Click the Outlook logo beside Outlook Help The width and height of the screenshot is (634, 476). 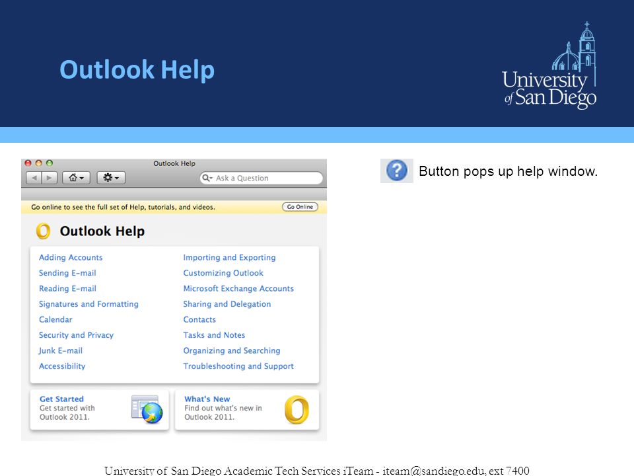point(44,231)
